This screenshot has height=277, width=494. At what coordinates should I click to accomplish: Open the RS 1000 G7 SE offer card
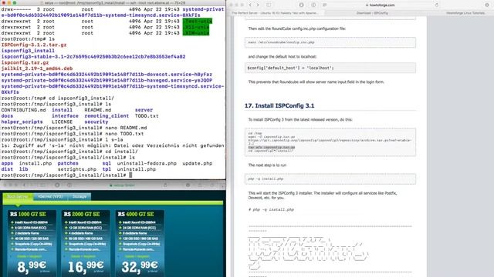tap(32, 243)
